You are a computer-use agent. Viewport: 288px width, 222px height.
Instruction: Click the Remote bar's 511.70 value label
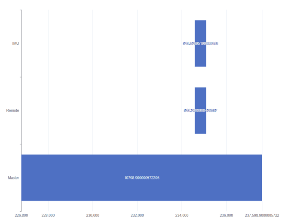[x=200, y=111]
